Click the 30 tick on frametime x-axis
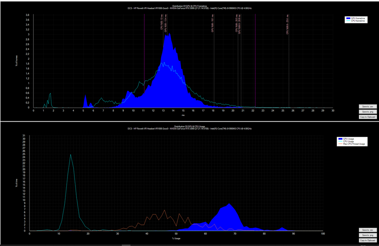Screen dimensions: 379x246 pyautogui.click(x=333, y=111)
